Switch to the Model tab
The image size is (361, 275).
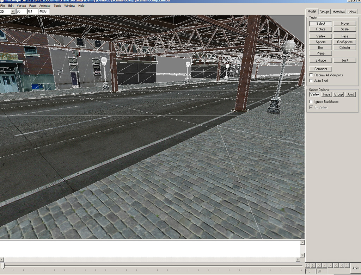click(312, 12)
